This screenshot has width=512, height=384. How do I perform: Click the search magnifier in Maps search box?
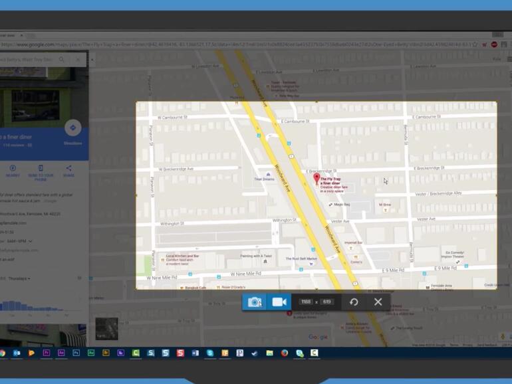62,60
